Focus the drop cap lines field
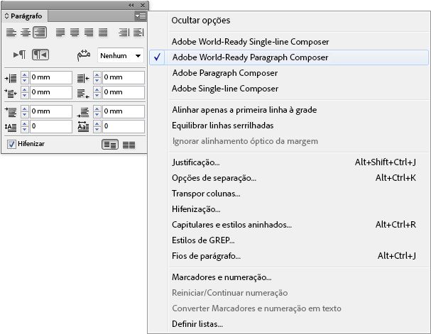Screen dimensions: 431x334 coord(51,126)
